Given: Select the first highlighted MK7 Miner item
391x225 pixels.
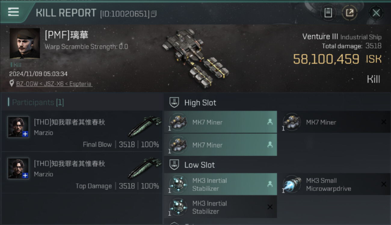Looking at the screenshot, I should tap(220, 122).
